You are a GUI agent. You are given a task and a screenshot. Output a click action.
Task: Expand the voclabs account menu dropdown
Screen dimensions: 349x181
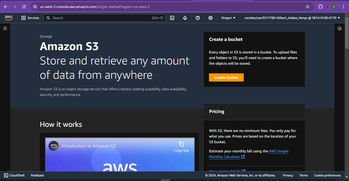[292, 18]
